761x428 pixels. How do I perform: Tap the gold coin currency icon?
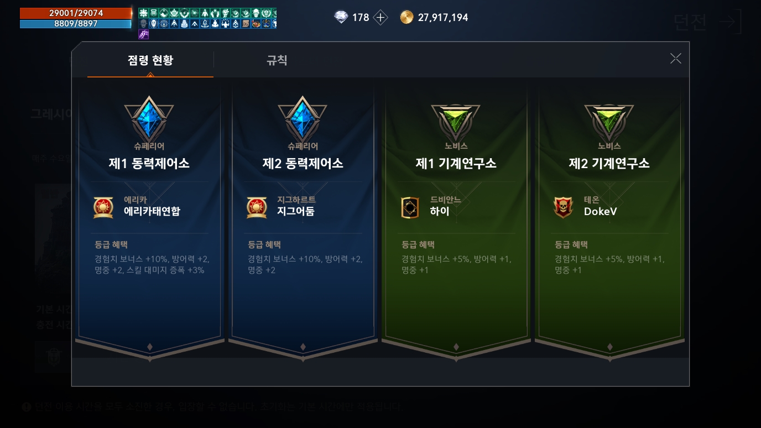point(406,17)
